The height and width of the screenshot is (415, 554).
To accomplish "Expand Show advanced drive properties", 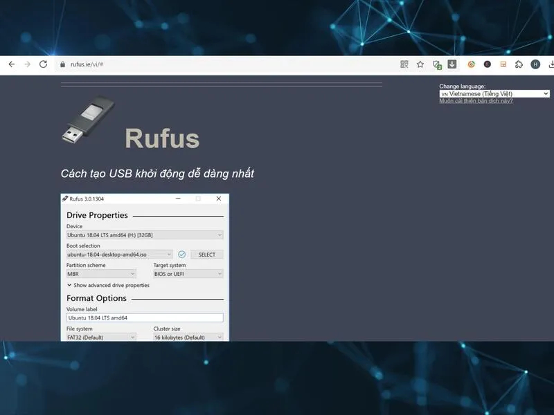I will [108, 285].
